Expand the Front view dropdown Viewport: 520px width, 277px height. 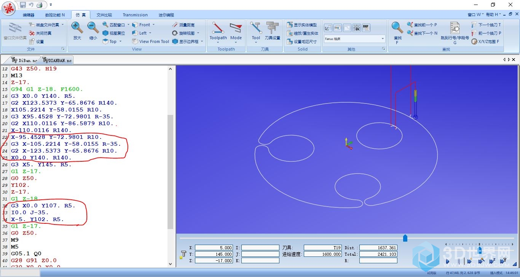tap(153, 25)
